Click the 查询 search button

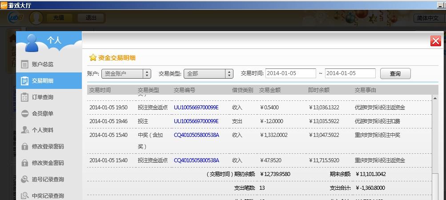pyautogui.click(x=395, y=73)
